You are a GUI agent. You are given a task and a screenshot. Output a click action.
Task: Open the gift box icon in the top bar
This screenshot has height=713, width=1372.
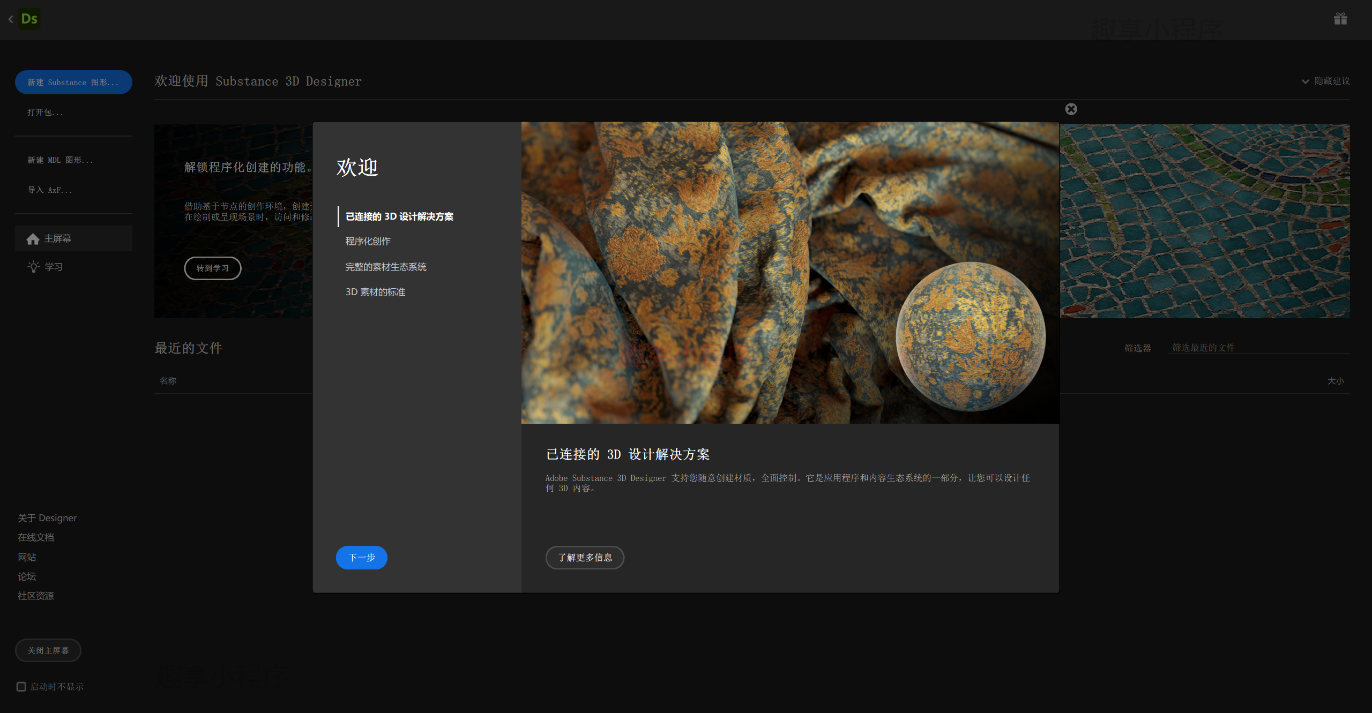click(x=1340, y=19)
